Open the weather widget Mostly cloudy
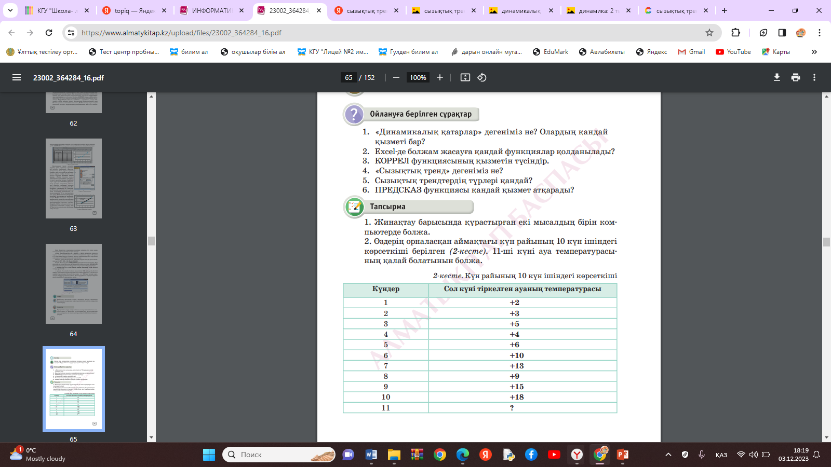The image size is (831, 467). (37, 455)
